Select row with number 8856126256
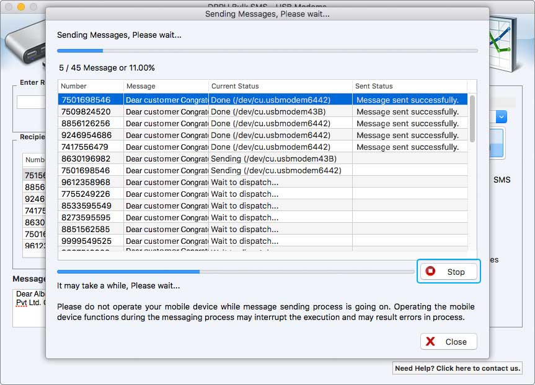Screen dimensions: 535x385 pos(263,123)
